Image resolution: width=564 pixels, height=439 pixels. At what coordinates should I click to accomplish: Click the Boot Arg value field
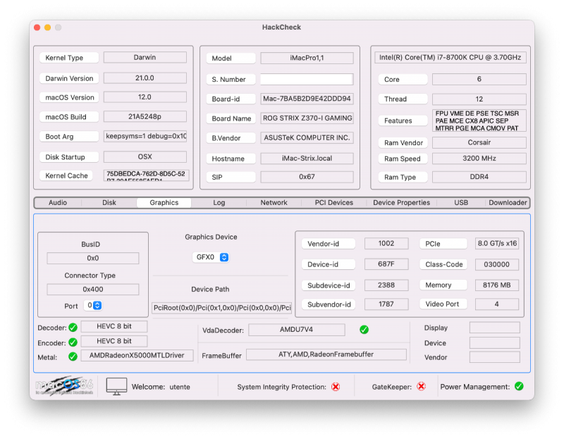[x=145, y=136]
